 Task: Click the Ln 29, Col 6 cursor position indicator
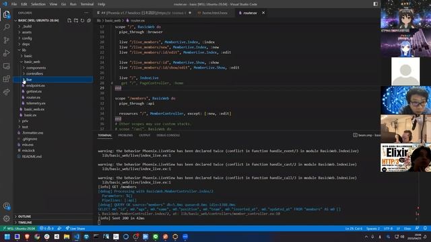354,229
